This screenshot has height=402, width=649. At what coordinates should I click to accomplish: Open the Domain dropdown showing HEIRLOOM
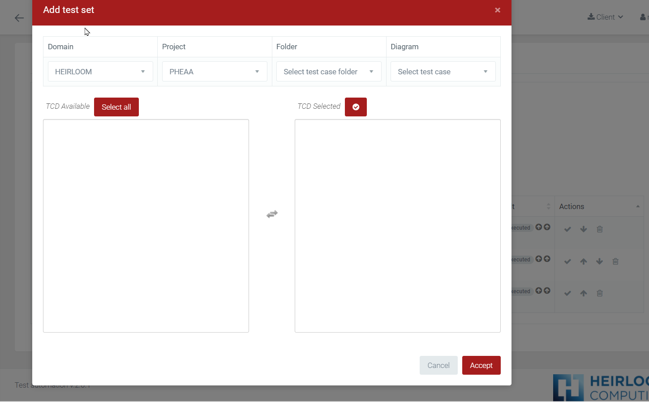click(100, 72)
